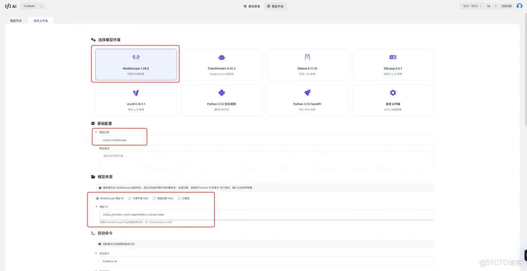The width and height of the screenshot is (527, 271).
Task: Click the user avatar icon
Action: [519, 6]
